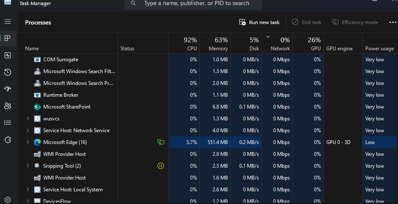
Task: Expand Service Host: Network Service group
Action: (28, 131)
